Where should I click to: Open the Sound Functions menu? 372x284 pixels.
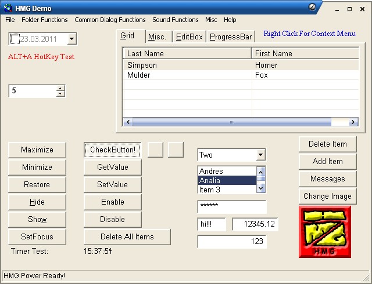pyautogui.click(x=175, y=20)
